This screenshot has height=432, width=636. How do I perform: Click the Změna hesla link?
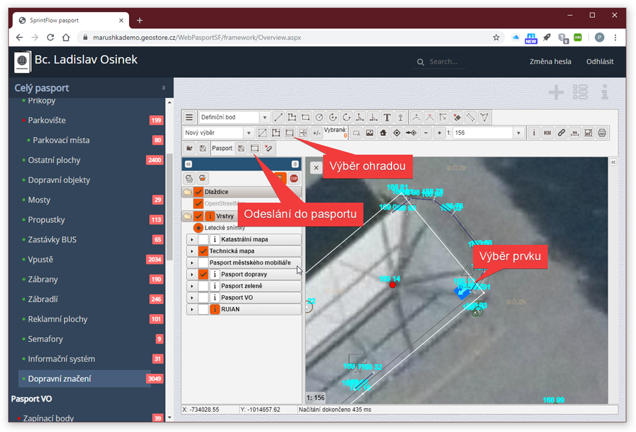coord(550,61)
